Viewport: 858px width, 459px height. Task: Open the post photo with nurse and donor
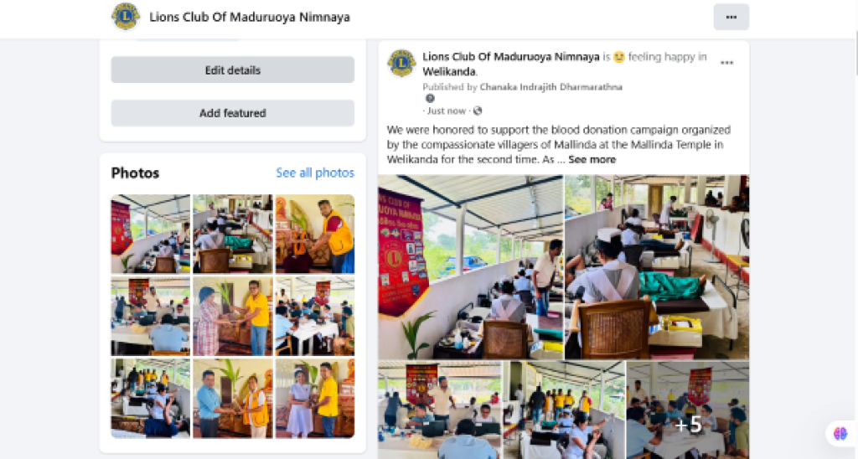(657, 266)
